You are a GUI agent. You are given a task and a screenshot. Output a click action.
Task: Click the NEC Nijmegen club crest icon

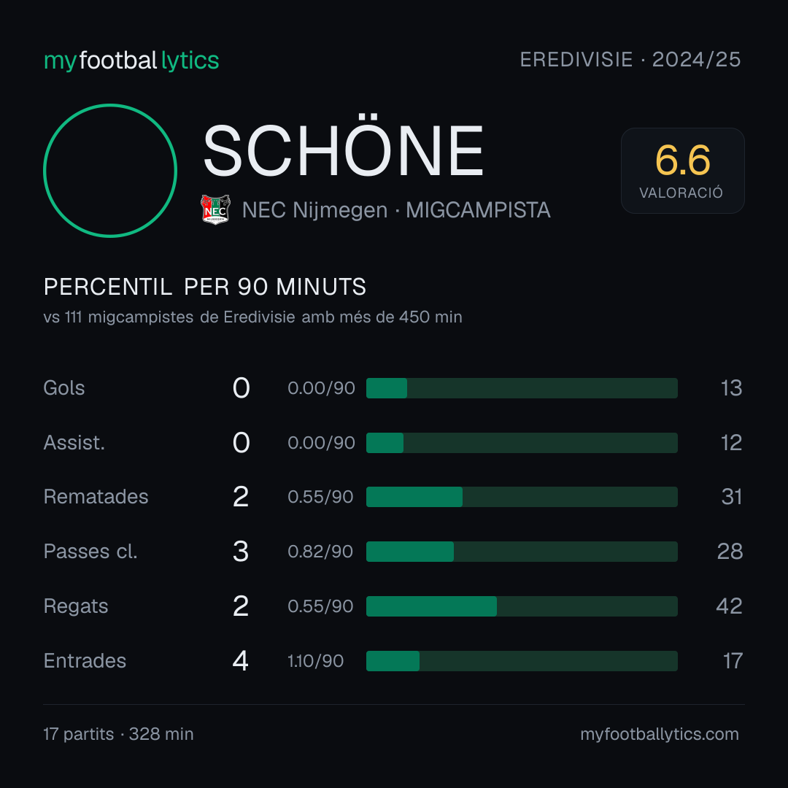click(215, 209)
